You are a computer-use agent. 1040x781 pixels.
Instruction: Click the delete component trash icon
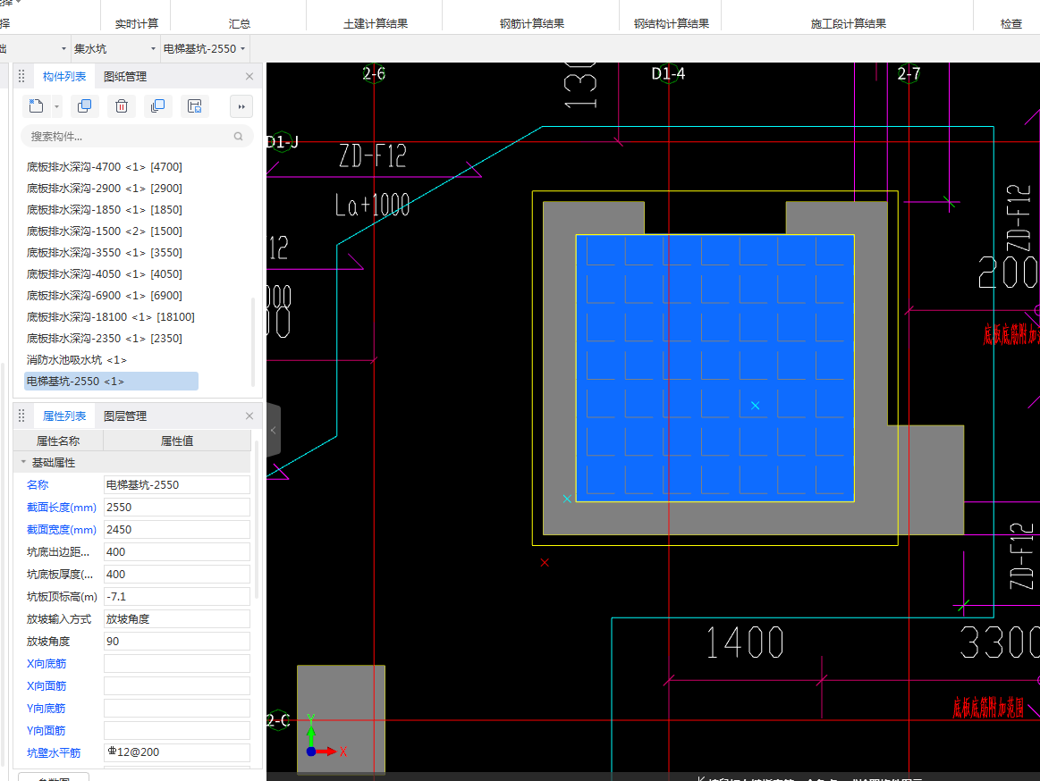122,106
